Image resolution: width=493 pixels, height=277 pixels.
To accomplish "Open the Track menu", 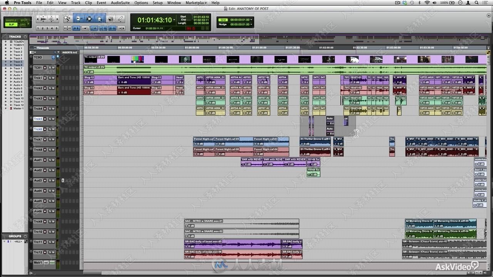I will [76, 3].
